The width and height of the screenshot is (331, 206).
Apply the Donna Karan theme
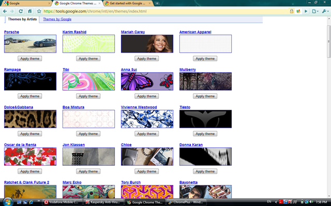coord(205,171)
